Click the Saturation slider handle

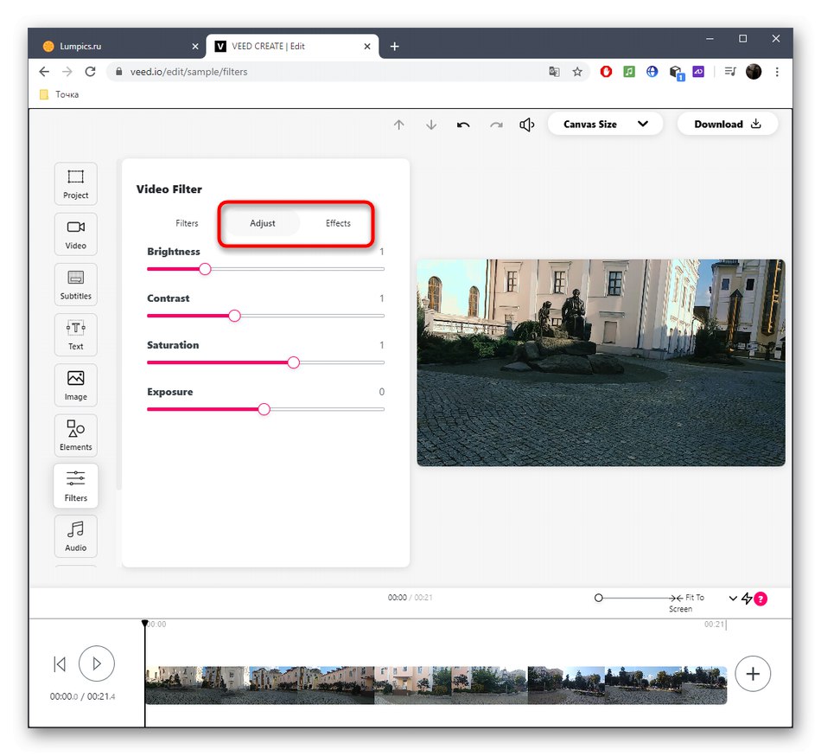294,362
